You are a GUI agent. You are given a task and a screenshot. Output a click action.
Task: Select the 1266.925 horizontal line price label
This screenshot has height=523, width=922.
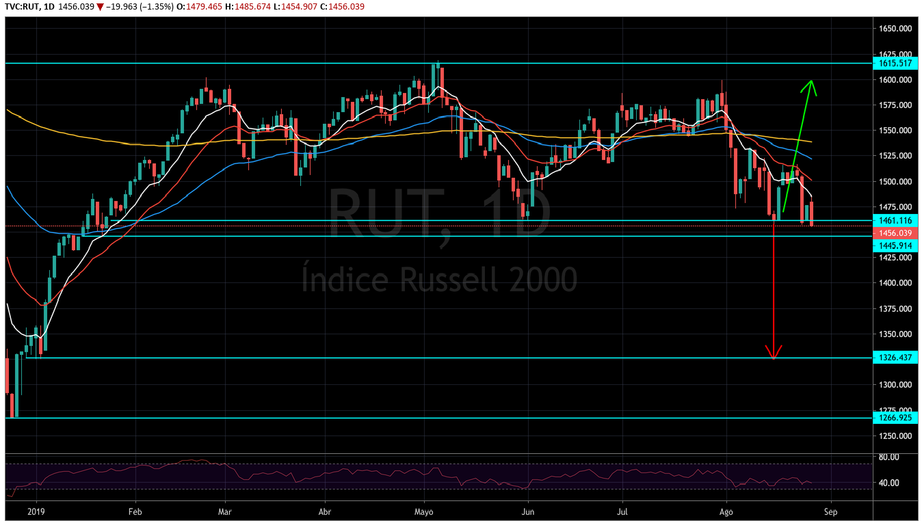(x=896, y=417)
